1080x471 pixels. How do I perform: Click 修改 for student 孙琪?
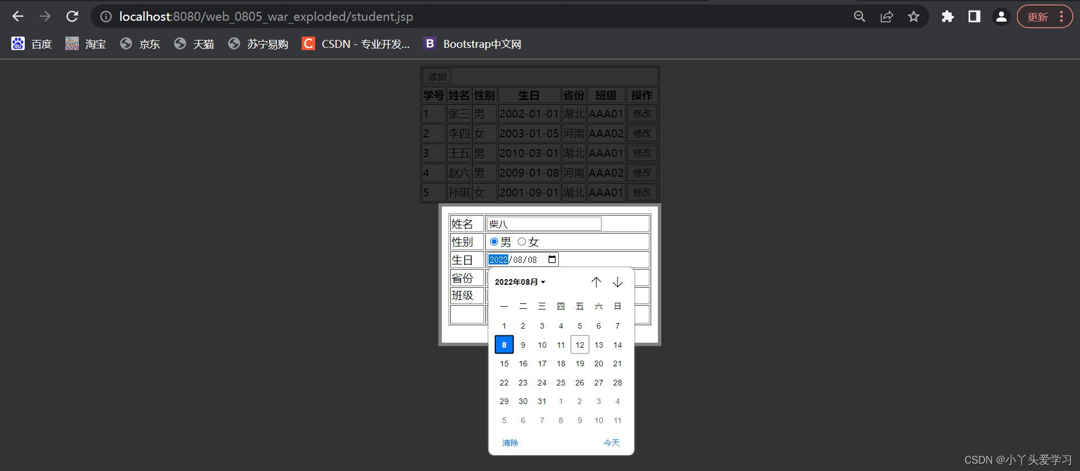tap(642, 192)
